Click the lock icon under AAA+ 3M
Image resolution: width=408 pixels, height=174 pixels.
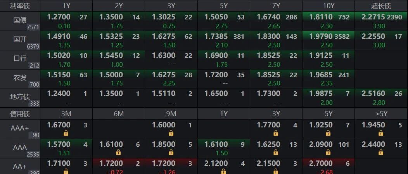pos(66,133)
